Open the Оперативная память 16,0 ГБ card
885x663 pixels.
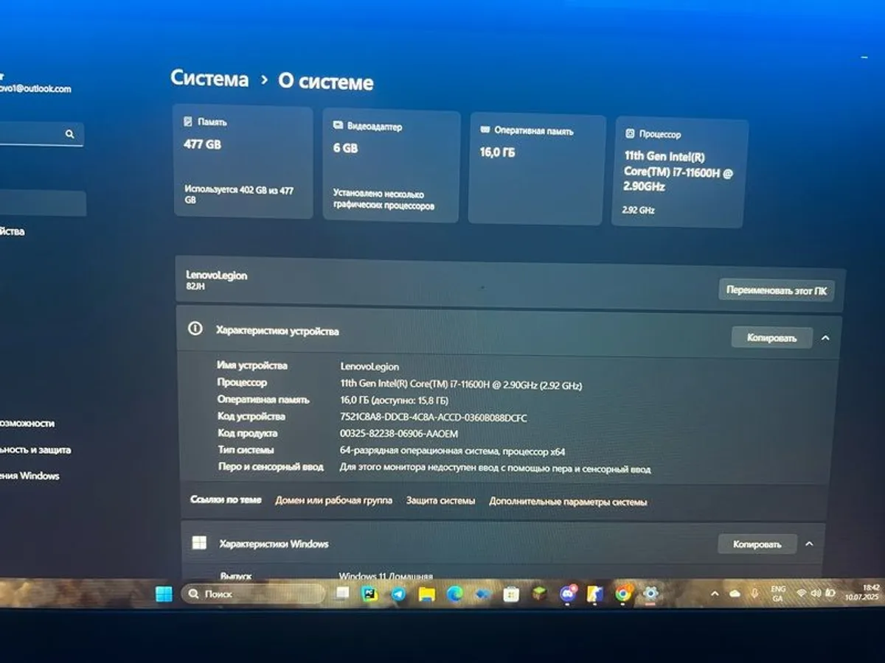click(538, 169)
